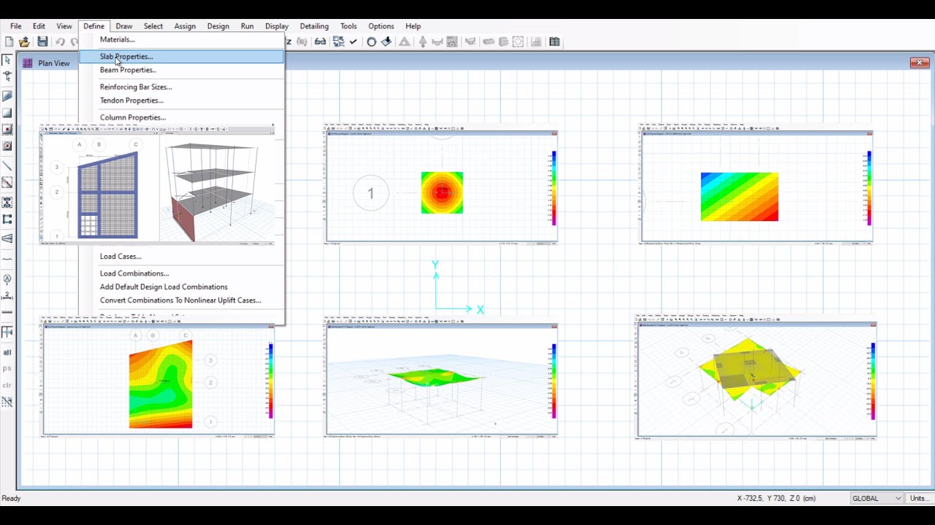Select the pointer arrow tool in left toolbar
This screenshot has height=525, width=935.
click(7, 60)
